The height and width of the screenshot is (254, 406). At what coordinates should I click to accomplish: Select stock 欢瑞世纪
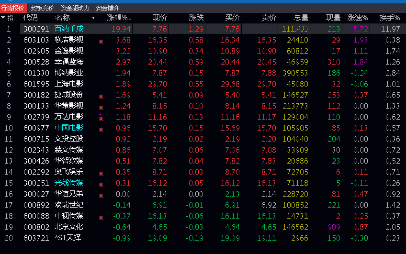pos(69,205)
